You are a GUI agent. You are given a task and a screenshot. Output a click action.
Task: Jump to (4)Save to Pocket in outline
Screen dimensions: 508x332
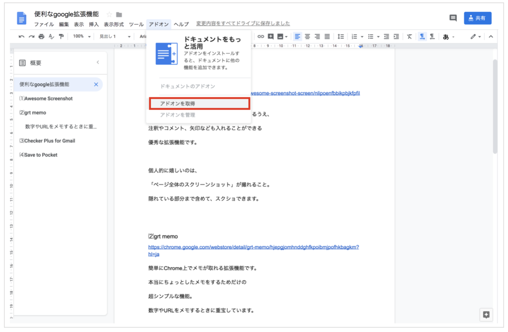pos(38,155)
